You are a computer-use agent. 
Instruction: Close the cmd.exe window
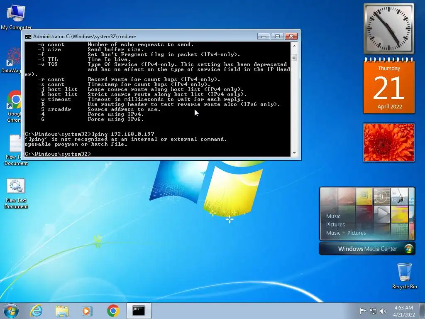tap(291, 37)
